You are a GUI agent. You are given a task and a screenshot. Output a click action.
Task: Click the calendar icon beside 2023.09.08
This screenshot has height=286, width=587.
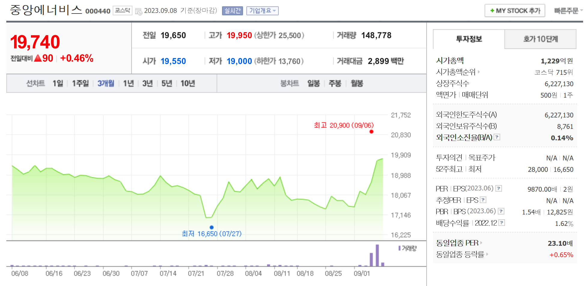138,11
